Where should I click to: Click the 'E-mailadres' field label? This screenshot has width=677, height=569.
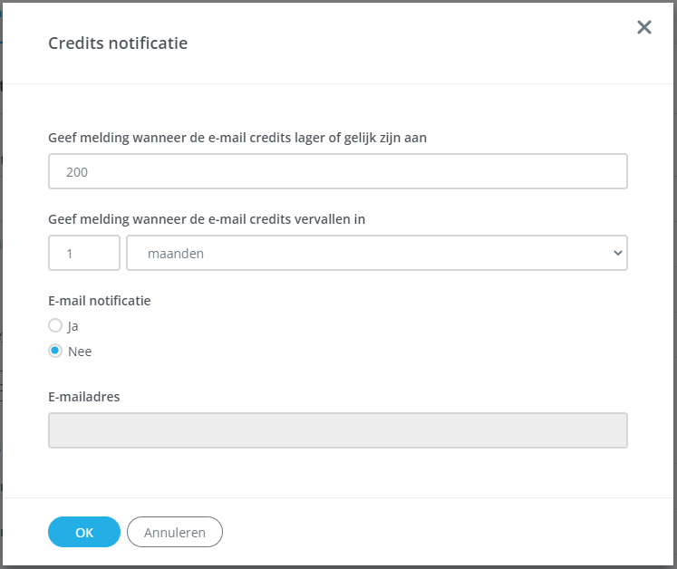point(83,396)
